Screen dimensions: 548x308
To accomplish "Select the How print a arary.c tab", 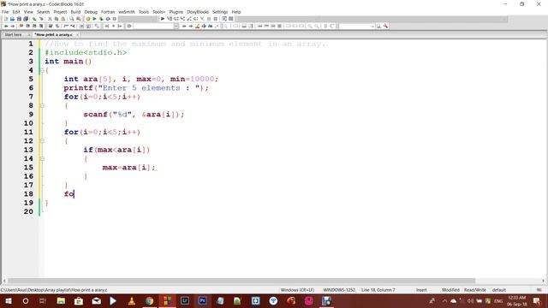I will pos(54,34).
